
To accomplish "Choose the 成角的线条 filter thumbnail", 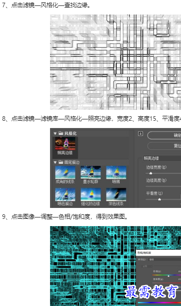I will (65, 173).
